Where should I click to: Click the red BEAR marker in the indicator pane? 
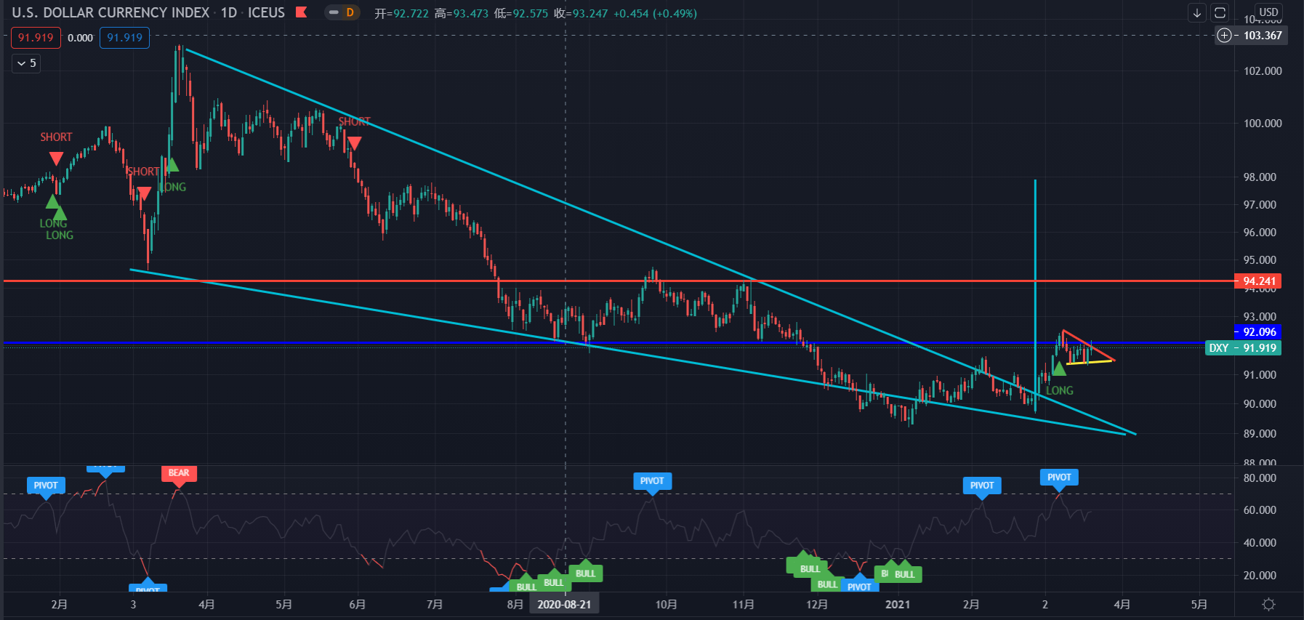179,473
